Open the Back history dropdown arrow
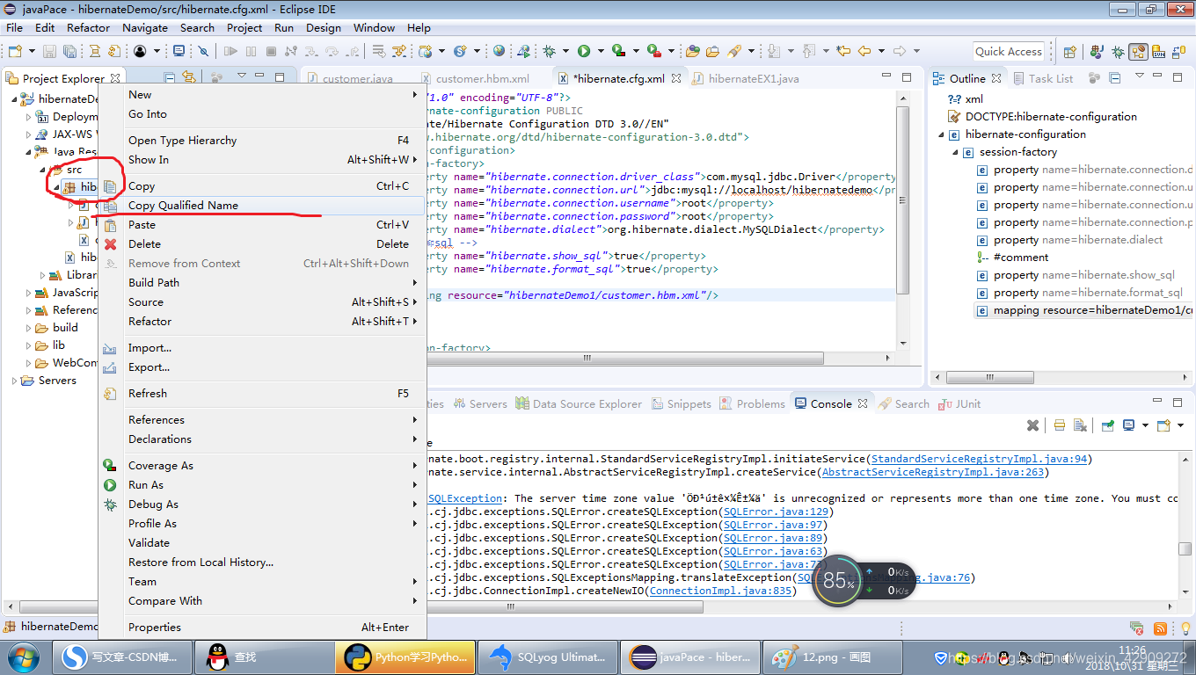This screenshot has width=1196, height=675. pyautogui.click(x=881, y=51)
